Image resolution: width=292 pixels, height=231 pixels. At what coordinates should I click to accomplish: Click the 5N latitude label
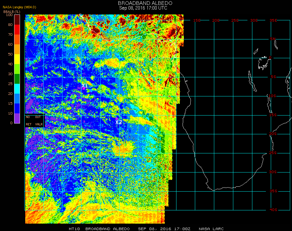(x=273, y=39)
